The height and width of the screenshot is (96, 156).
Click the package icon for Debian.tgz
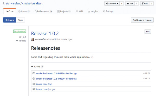[x=34, y=73]
